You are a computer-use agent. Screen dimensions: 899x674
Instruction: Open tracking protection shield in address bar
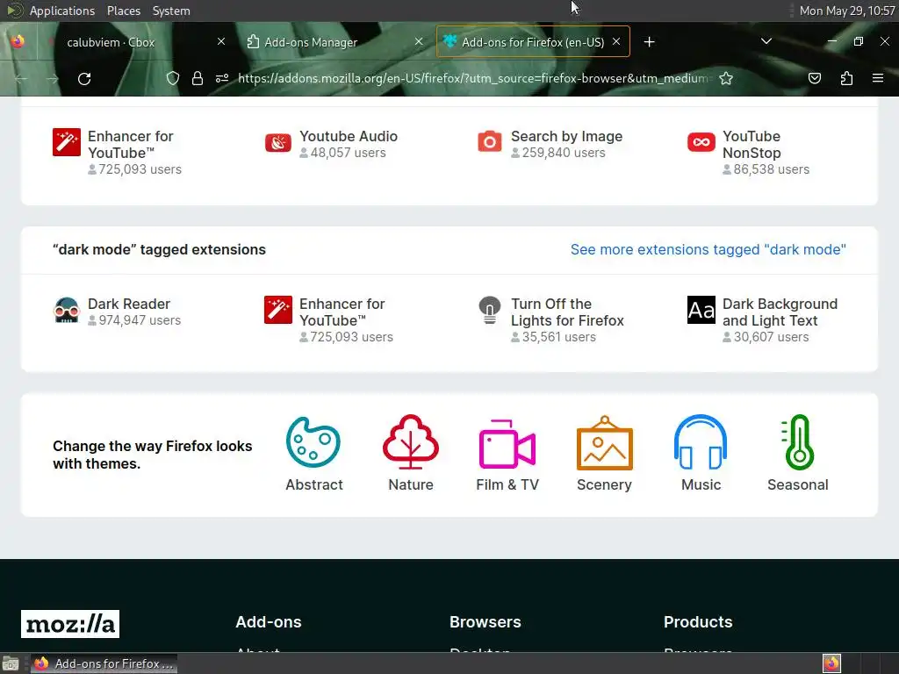coord(173,78)
